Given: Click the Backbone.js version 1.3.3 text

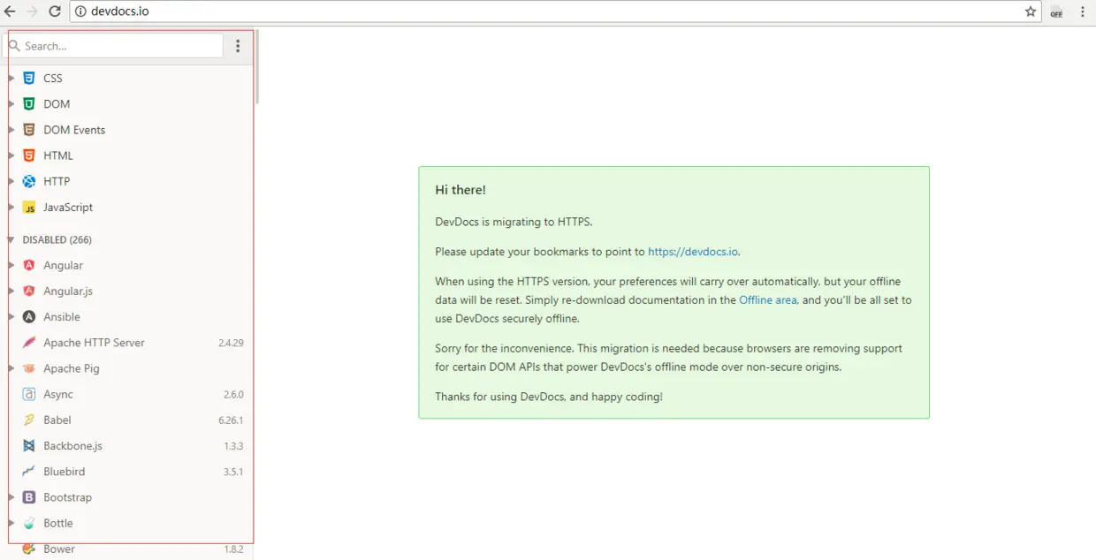Looking at the screenshot, I should [x=233, y=446].
